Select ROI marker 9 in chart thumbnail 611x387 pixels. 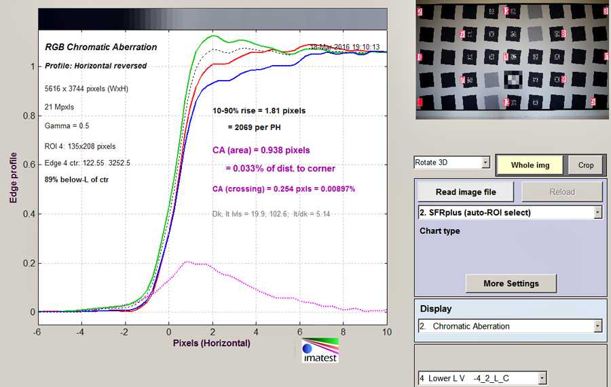pos(563,81)
